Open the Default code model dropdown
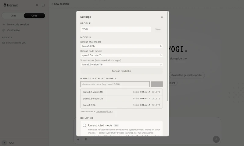This screenshot has height=146, width=244. 121,55
